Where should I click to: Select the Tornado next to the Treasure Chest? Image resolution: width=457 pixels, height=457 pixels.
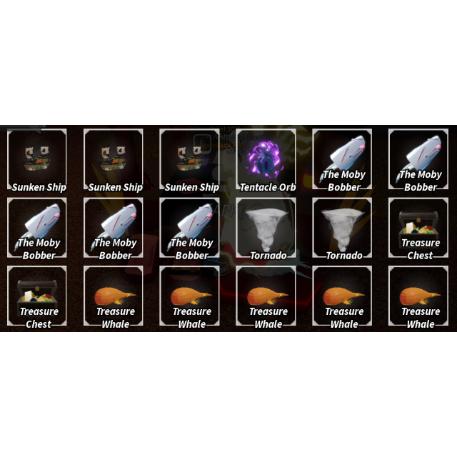(x=342, y=228)
